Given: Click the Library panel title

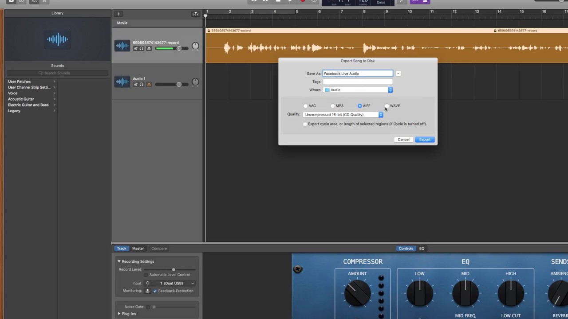Looking at the screenshot, I should (x=57, y=13).
